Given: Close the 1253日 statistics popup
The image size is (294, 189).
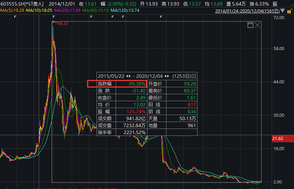Looking at the screenshot, I should tap(194, 76).
